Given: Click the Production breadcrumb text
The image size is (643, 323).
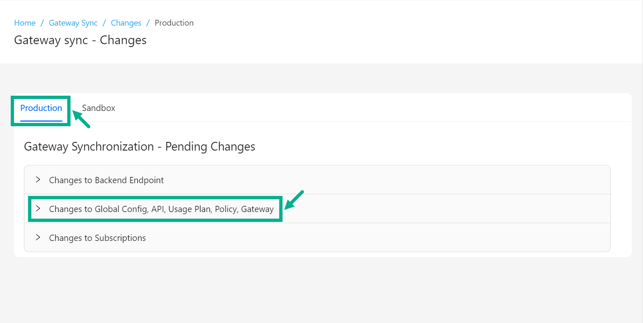Looking at the screenshot, I should 174,23.
